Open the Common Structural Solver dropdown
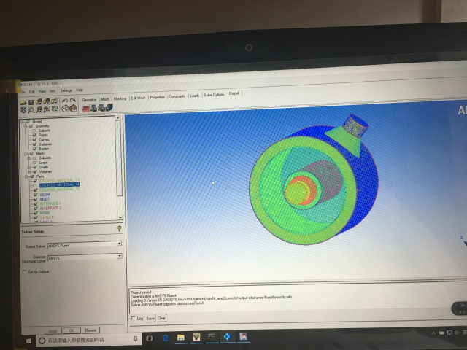 [x=119, y=257]
